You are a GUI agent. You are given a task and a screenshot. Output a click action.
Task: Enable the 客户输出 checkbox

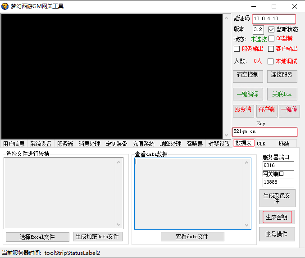tap(271, 49)
